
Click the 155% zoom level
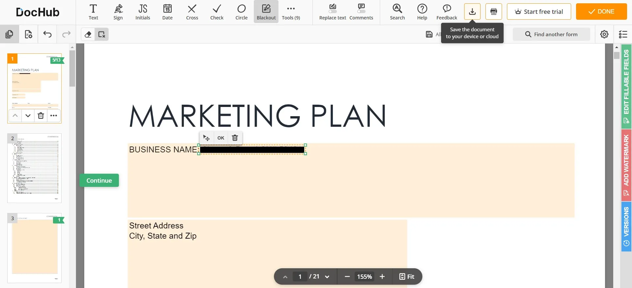coord(364,276)
